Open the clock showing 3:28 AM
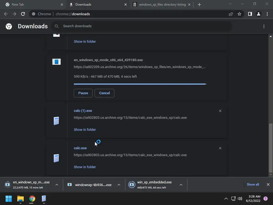Viewport: 273px width, 205px height. [253, 199]
